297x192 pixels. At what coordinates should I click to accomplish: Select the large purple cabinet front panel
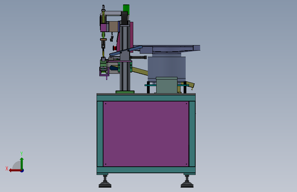pos(146,134)
